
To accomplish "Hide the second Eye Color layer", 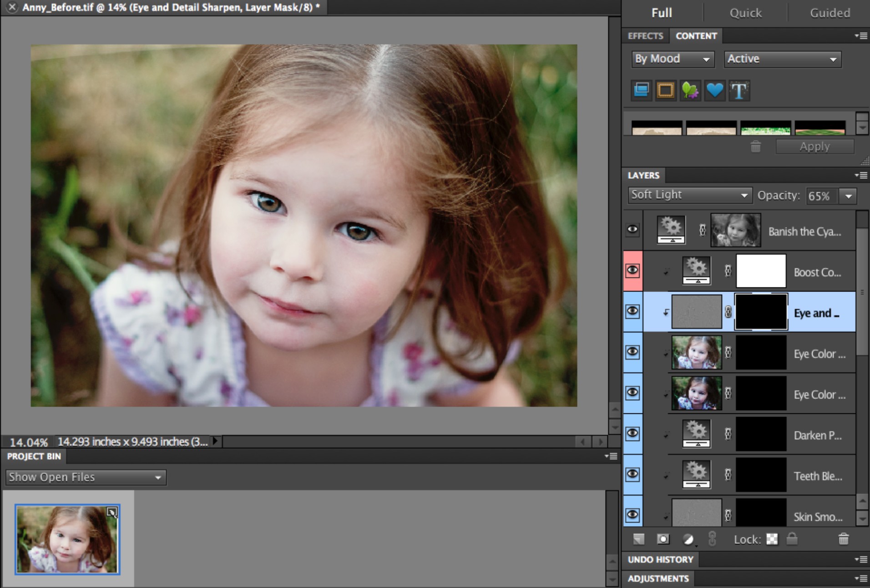I will [x=632, y=393].
